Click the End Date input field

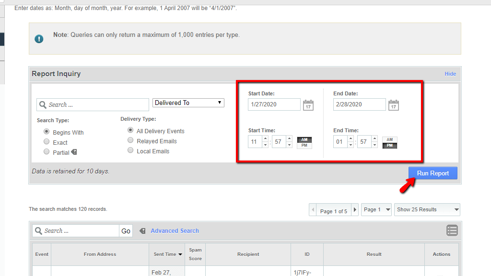tap(360, 104)
